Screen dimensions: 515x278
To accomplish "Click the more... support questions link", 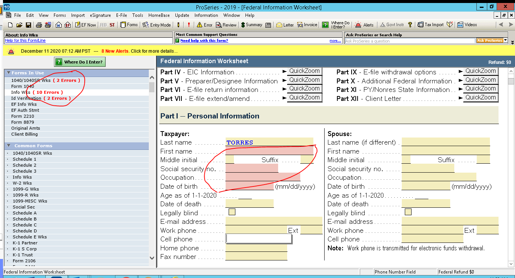I will pos(335,41).
